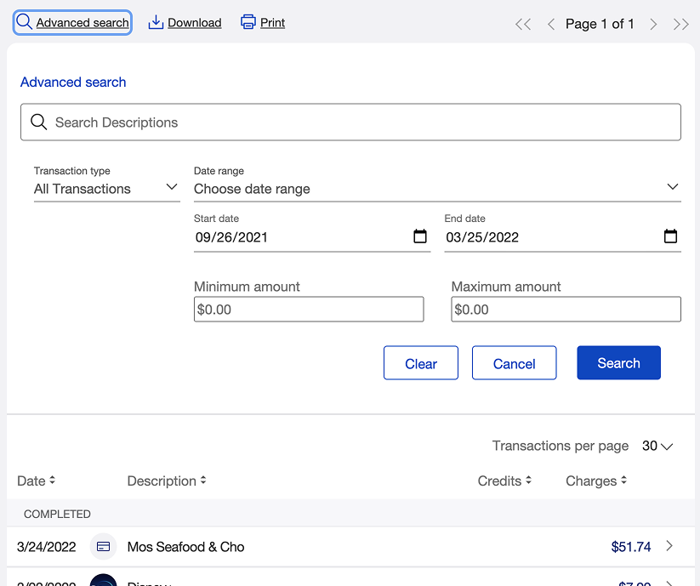This screenshot has height=586, width=700.
Task: Click the card icon beside Mos Seafood
Action: point(103,546)
